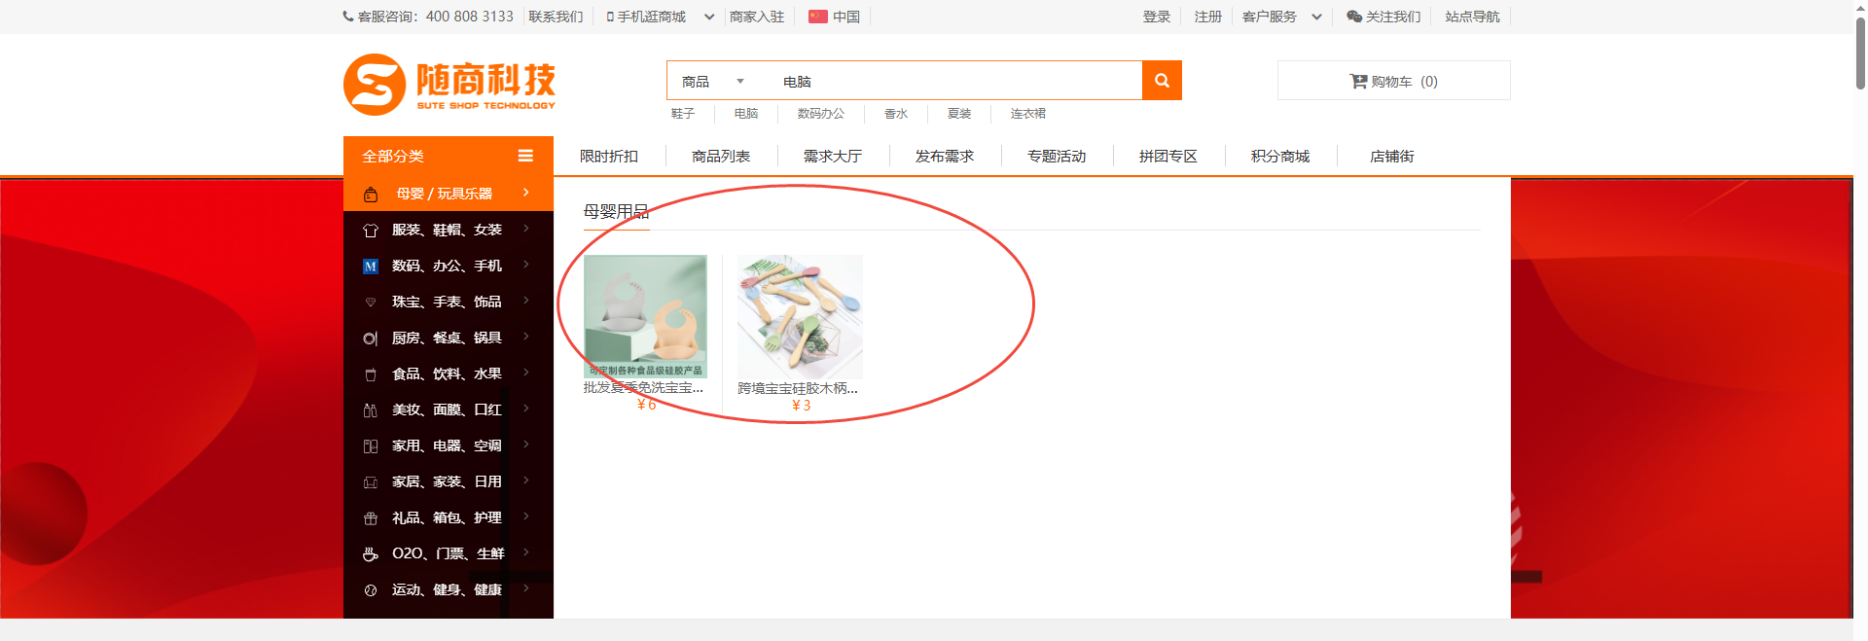Click the search input field with 电脑

953,82
